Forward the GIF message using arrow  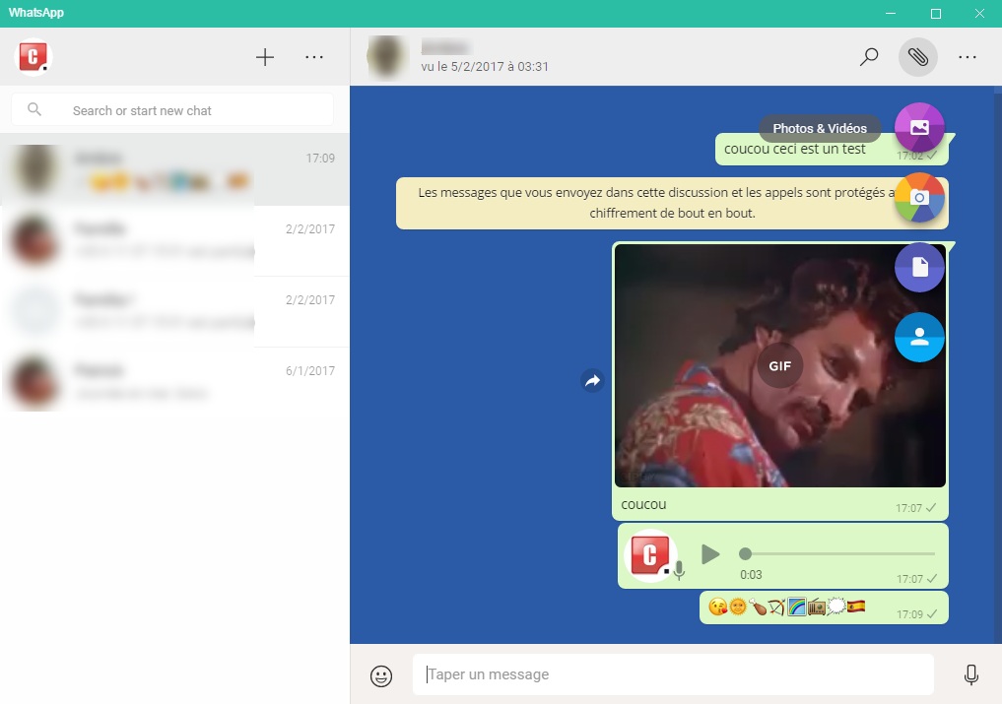592,380
